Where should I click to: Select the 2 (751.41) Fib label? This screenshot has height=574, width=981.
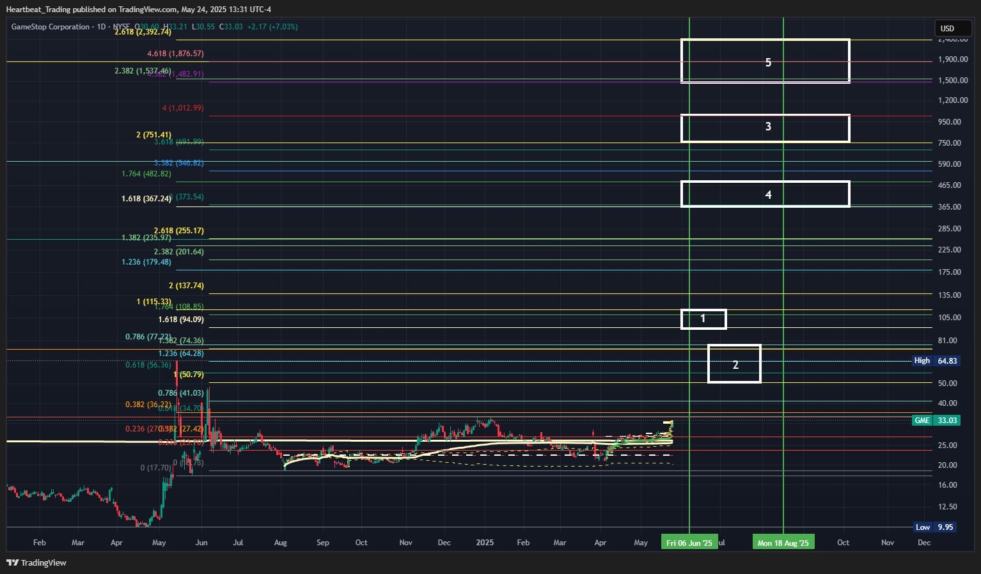pyautogui.click(x=153, y=135)
